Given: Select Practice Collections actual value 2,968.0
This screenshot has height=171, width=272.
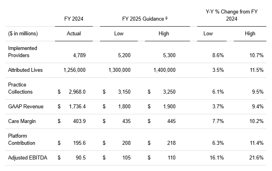Looking at the screenshot, I should [x=77, y=92].
